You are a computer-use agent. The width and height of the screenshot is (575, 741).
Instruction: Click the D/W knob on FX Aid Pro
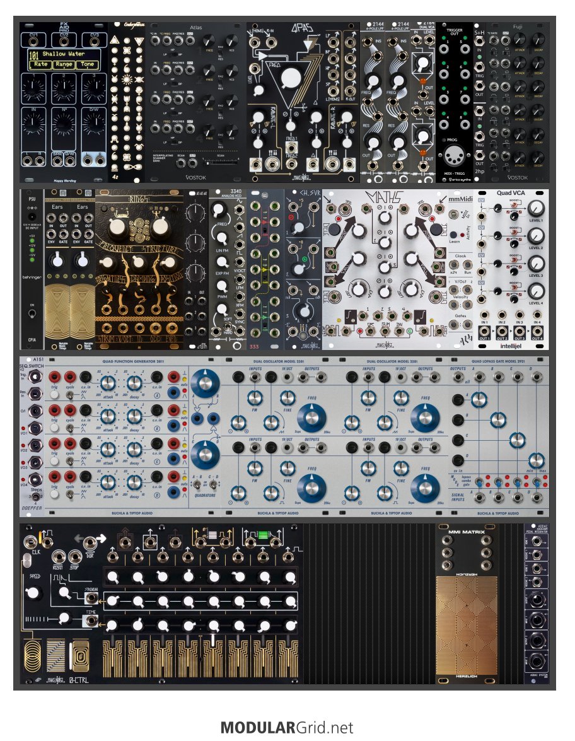94,124
